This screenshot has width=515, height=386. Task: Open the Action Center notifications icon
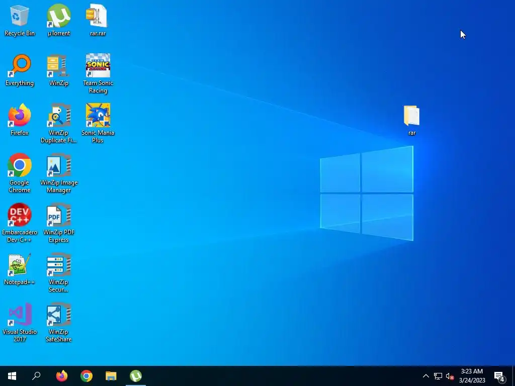499,376
